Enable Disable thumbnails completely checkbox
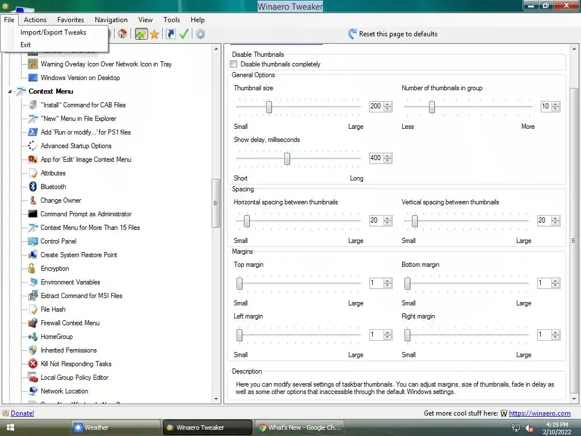 point(233,64)
